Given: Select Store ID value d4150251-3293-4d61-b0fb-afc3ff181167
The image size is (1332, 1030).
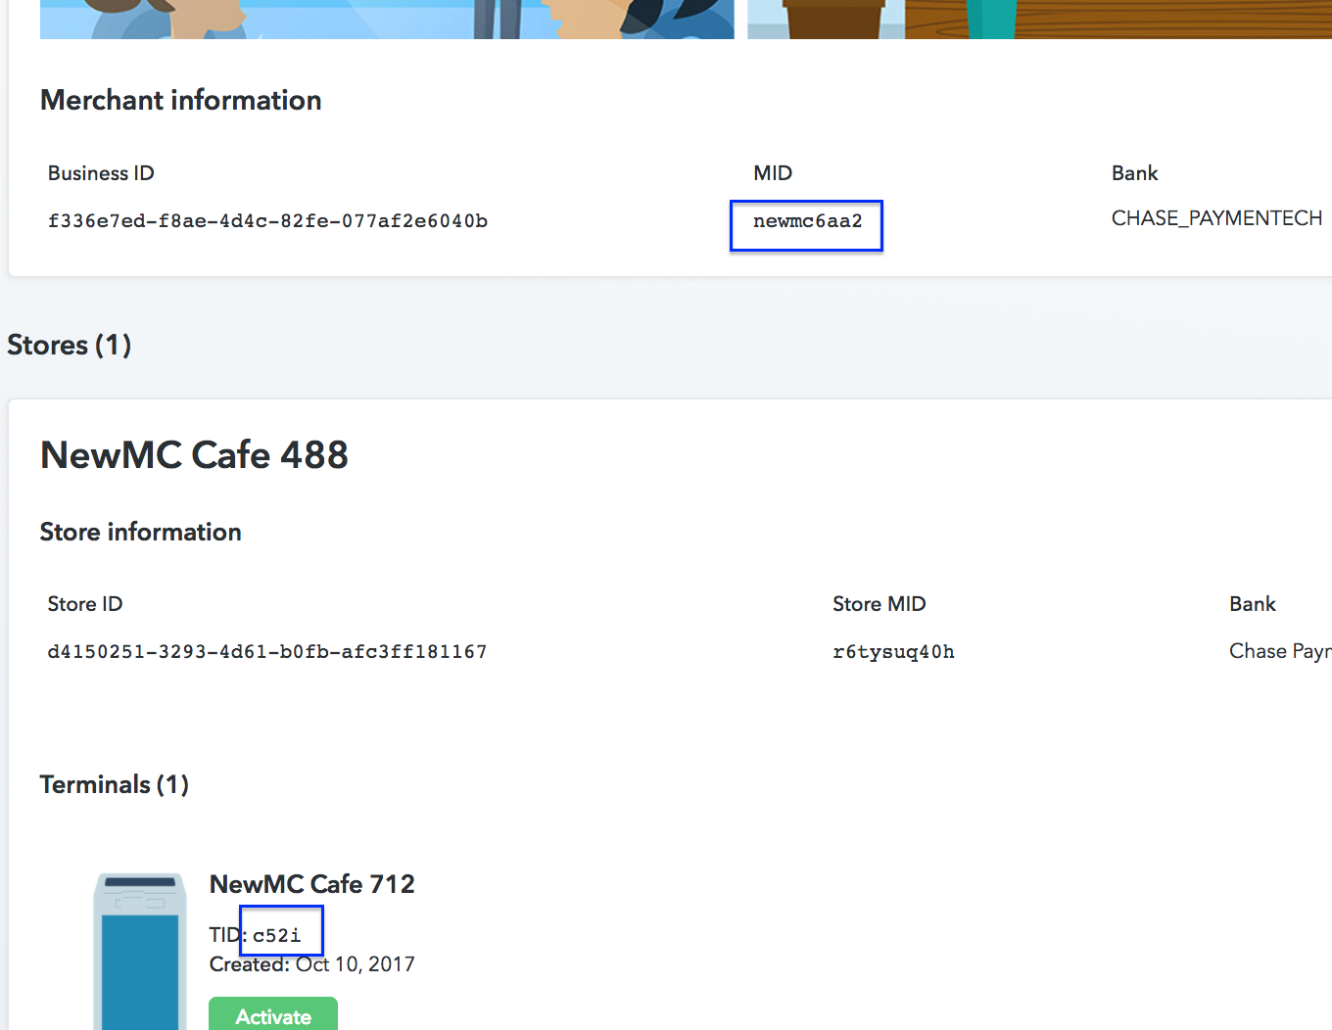Looking at the screenshot, I should click(267, 652).
